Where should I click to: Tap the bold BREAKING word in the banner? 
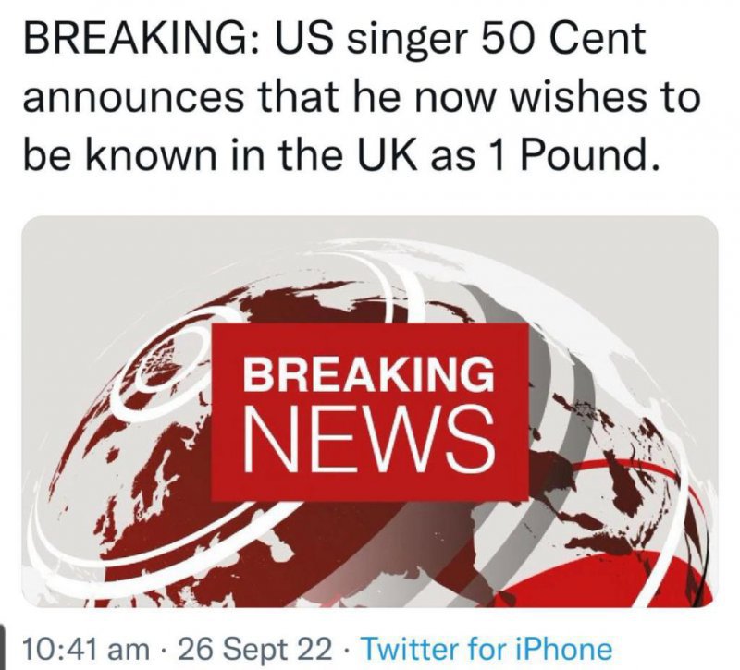tap(368, 374)
